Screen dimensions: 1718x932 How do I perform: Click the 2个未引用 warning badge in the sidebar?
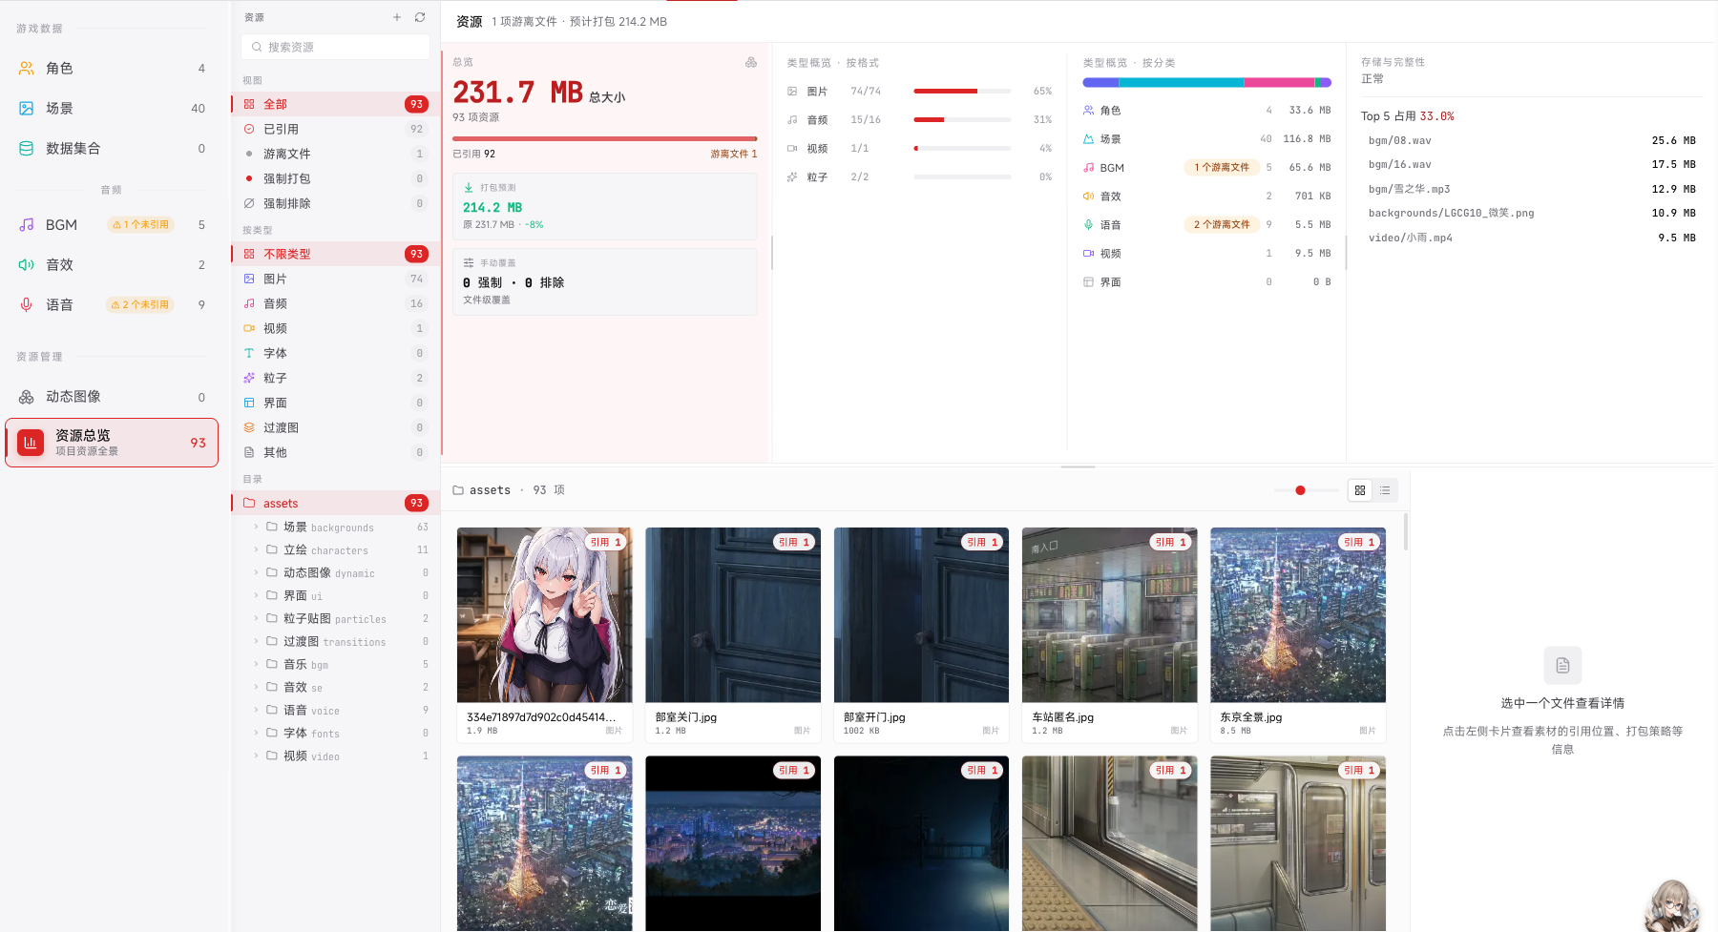coord(139,305)
